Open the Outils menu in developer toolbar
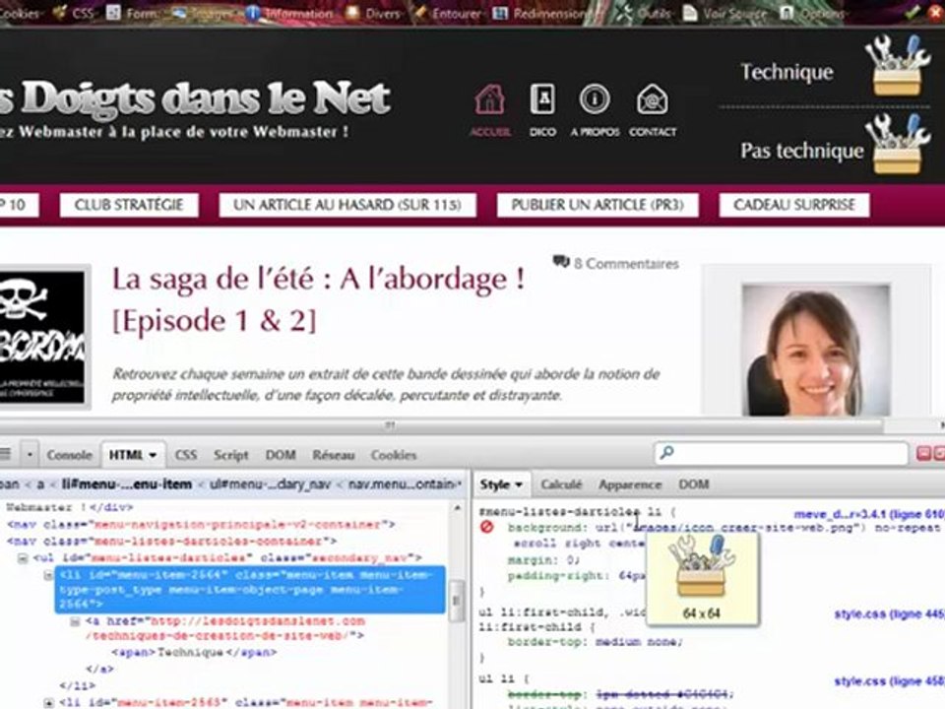Viewport: 945px width, 709px height. (643, 12)
